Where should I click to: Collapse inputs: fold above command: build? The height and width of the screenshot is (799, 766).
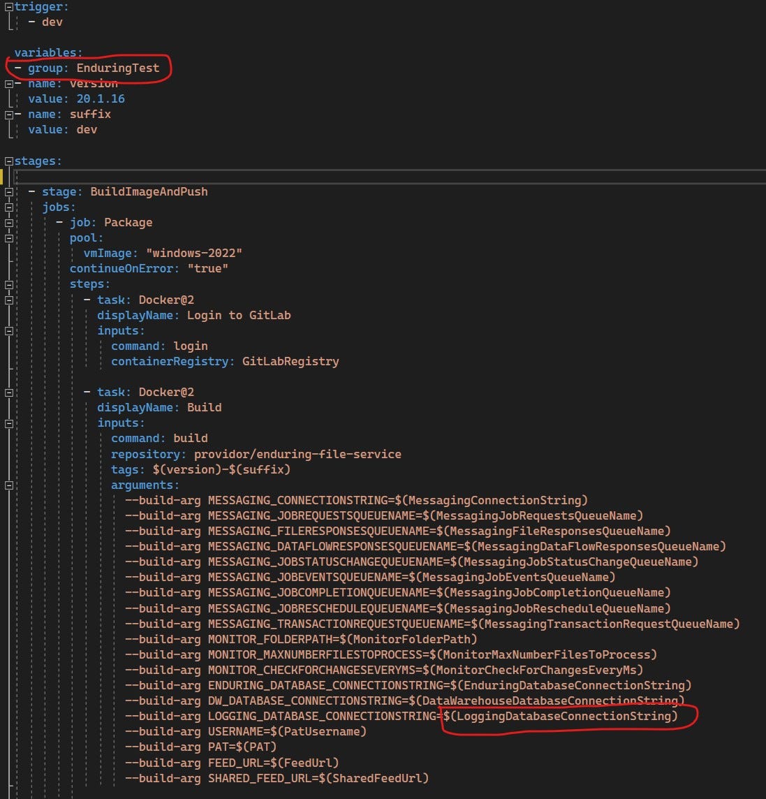(8, 423)
